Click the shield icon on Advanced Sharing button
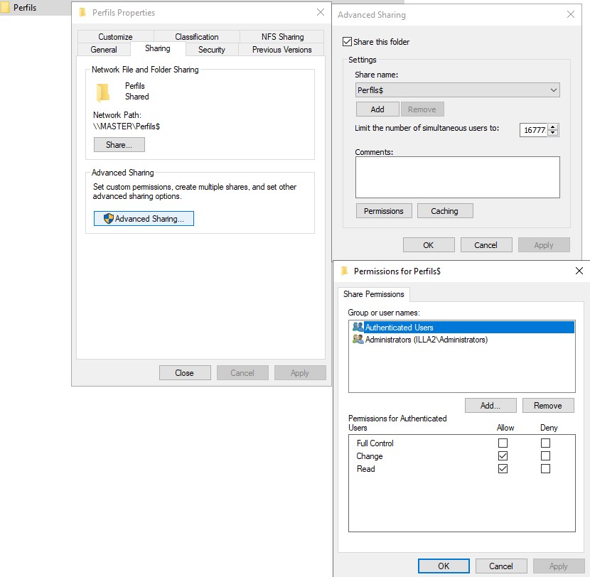The width and height of the screenshot is (590, 577). pyautogui.click(x=109, y=219)
